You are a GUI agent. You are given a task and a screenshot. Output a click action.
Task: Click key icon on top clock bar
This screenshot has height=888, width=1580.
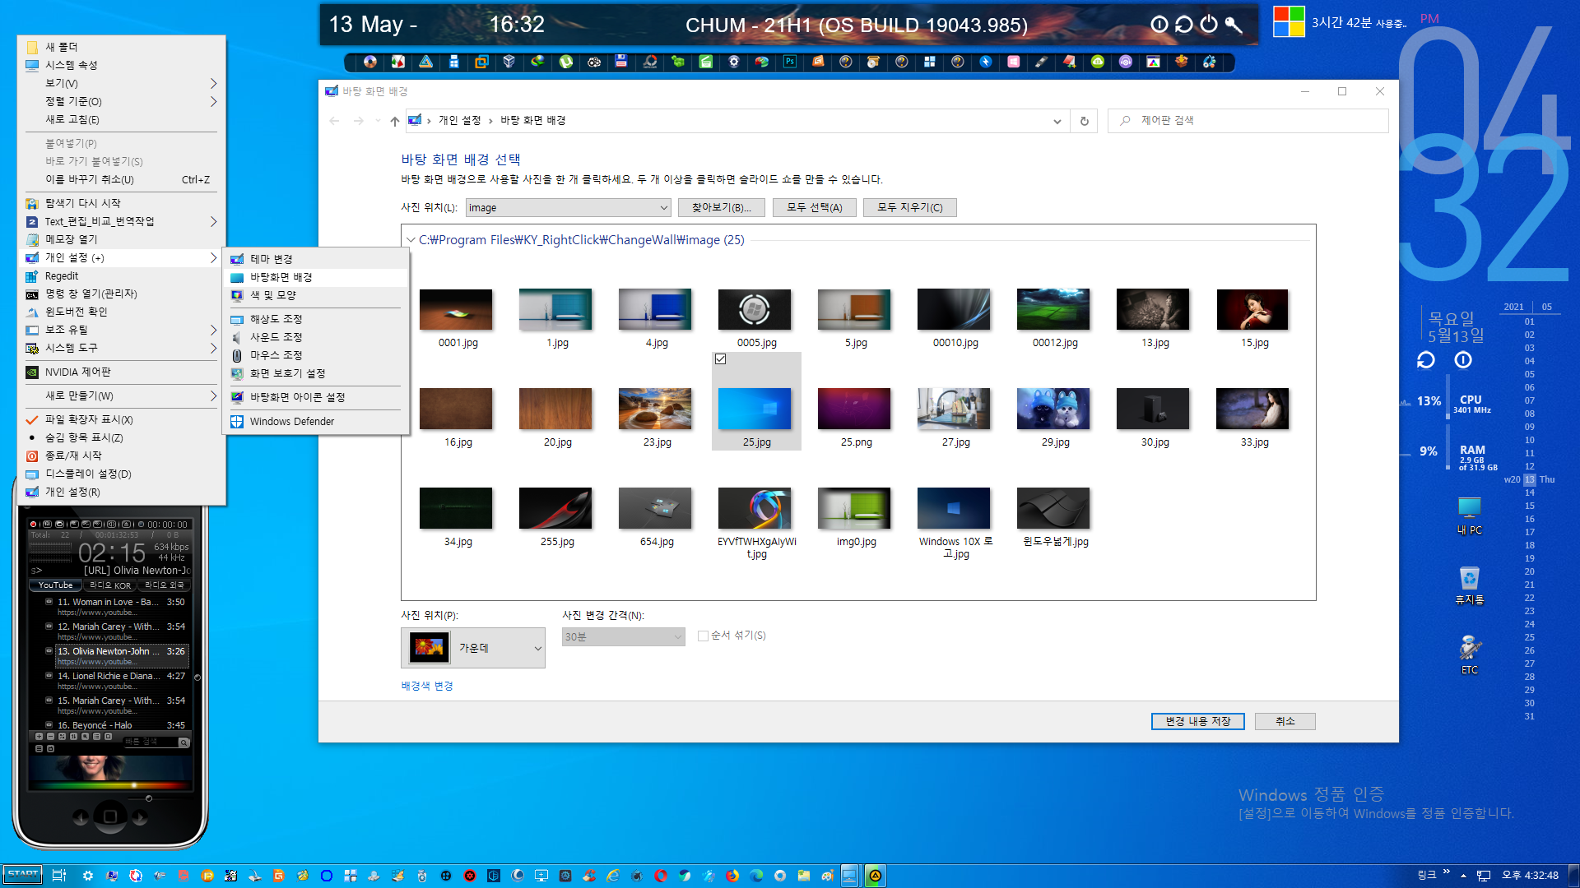pyautogui.click(x=1234, y=25)
